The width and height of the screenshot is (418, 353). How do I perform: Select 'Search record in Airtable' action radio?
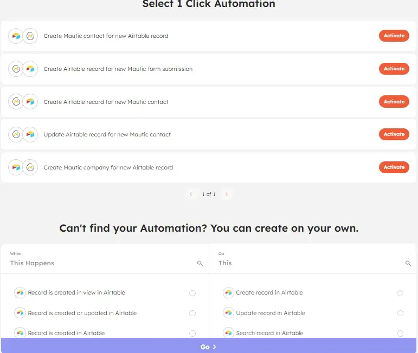[400, 334]
